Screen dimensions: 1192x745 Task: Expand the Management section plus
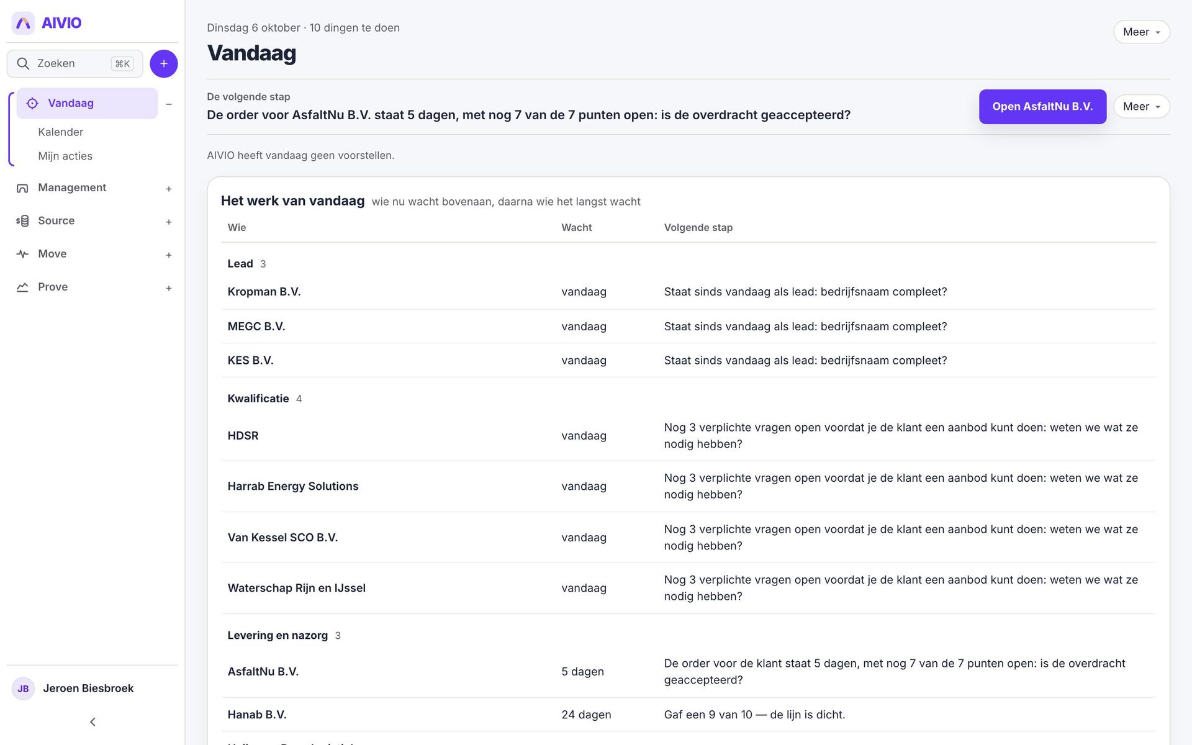(x=169, y=189)
